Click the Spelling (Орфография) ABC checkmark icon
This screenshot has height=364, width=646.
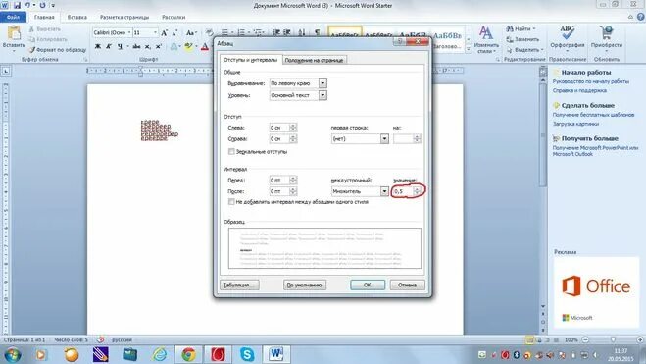(x=567, y=33)
